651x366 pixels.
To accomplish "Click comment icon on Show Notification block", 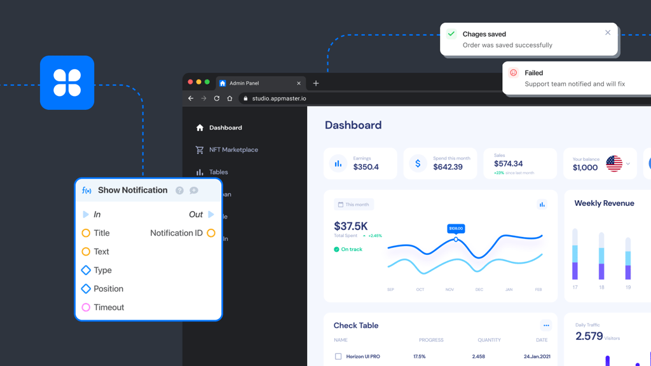I will pos(194,191).
